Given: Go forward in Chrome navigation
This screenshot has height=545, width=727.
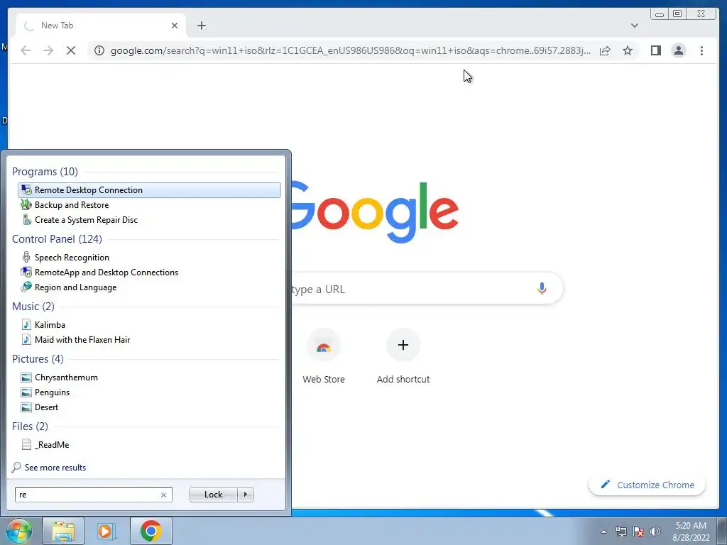Looking at the screenshot, I should pyautogui.click(x=48, y=50).
